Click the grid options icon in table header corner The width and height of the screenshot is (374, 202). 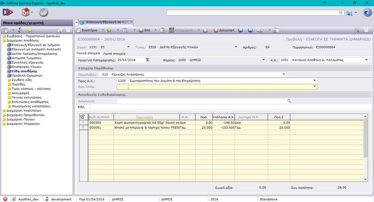point(82,117)
